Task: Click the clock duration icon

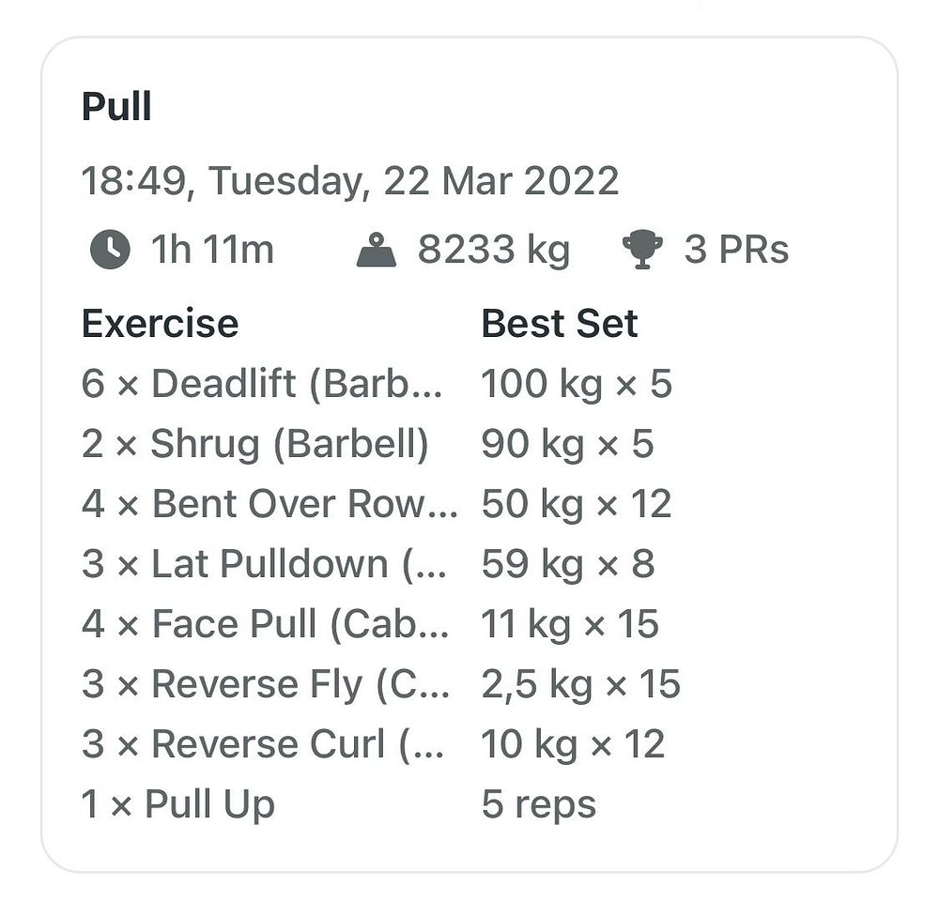Action: pyautogui.click(x=110, y=249)
